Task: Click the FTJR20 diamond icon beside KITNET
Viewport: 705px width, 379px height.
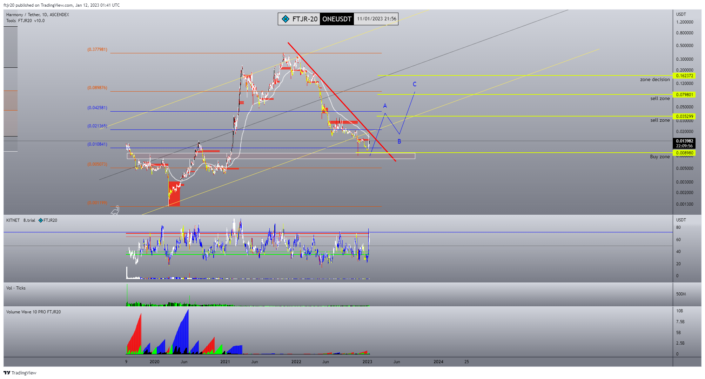Action: click(x=41, y=220)
